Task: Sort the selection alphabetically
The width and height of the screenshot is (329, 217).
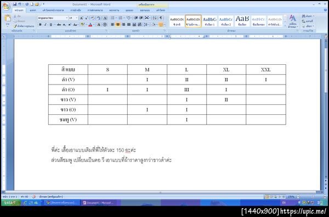Action: 155,18
